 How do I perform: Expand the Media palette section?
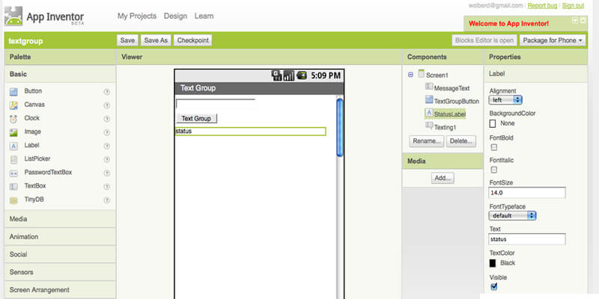(x=60, y=219)
